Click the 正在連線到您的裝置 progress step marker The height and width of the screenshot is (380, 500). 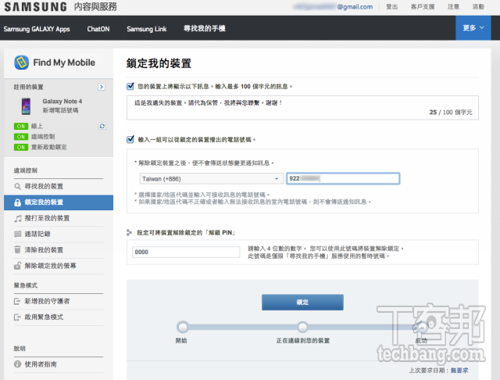302,327
